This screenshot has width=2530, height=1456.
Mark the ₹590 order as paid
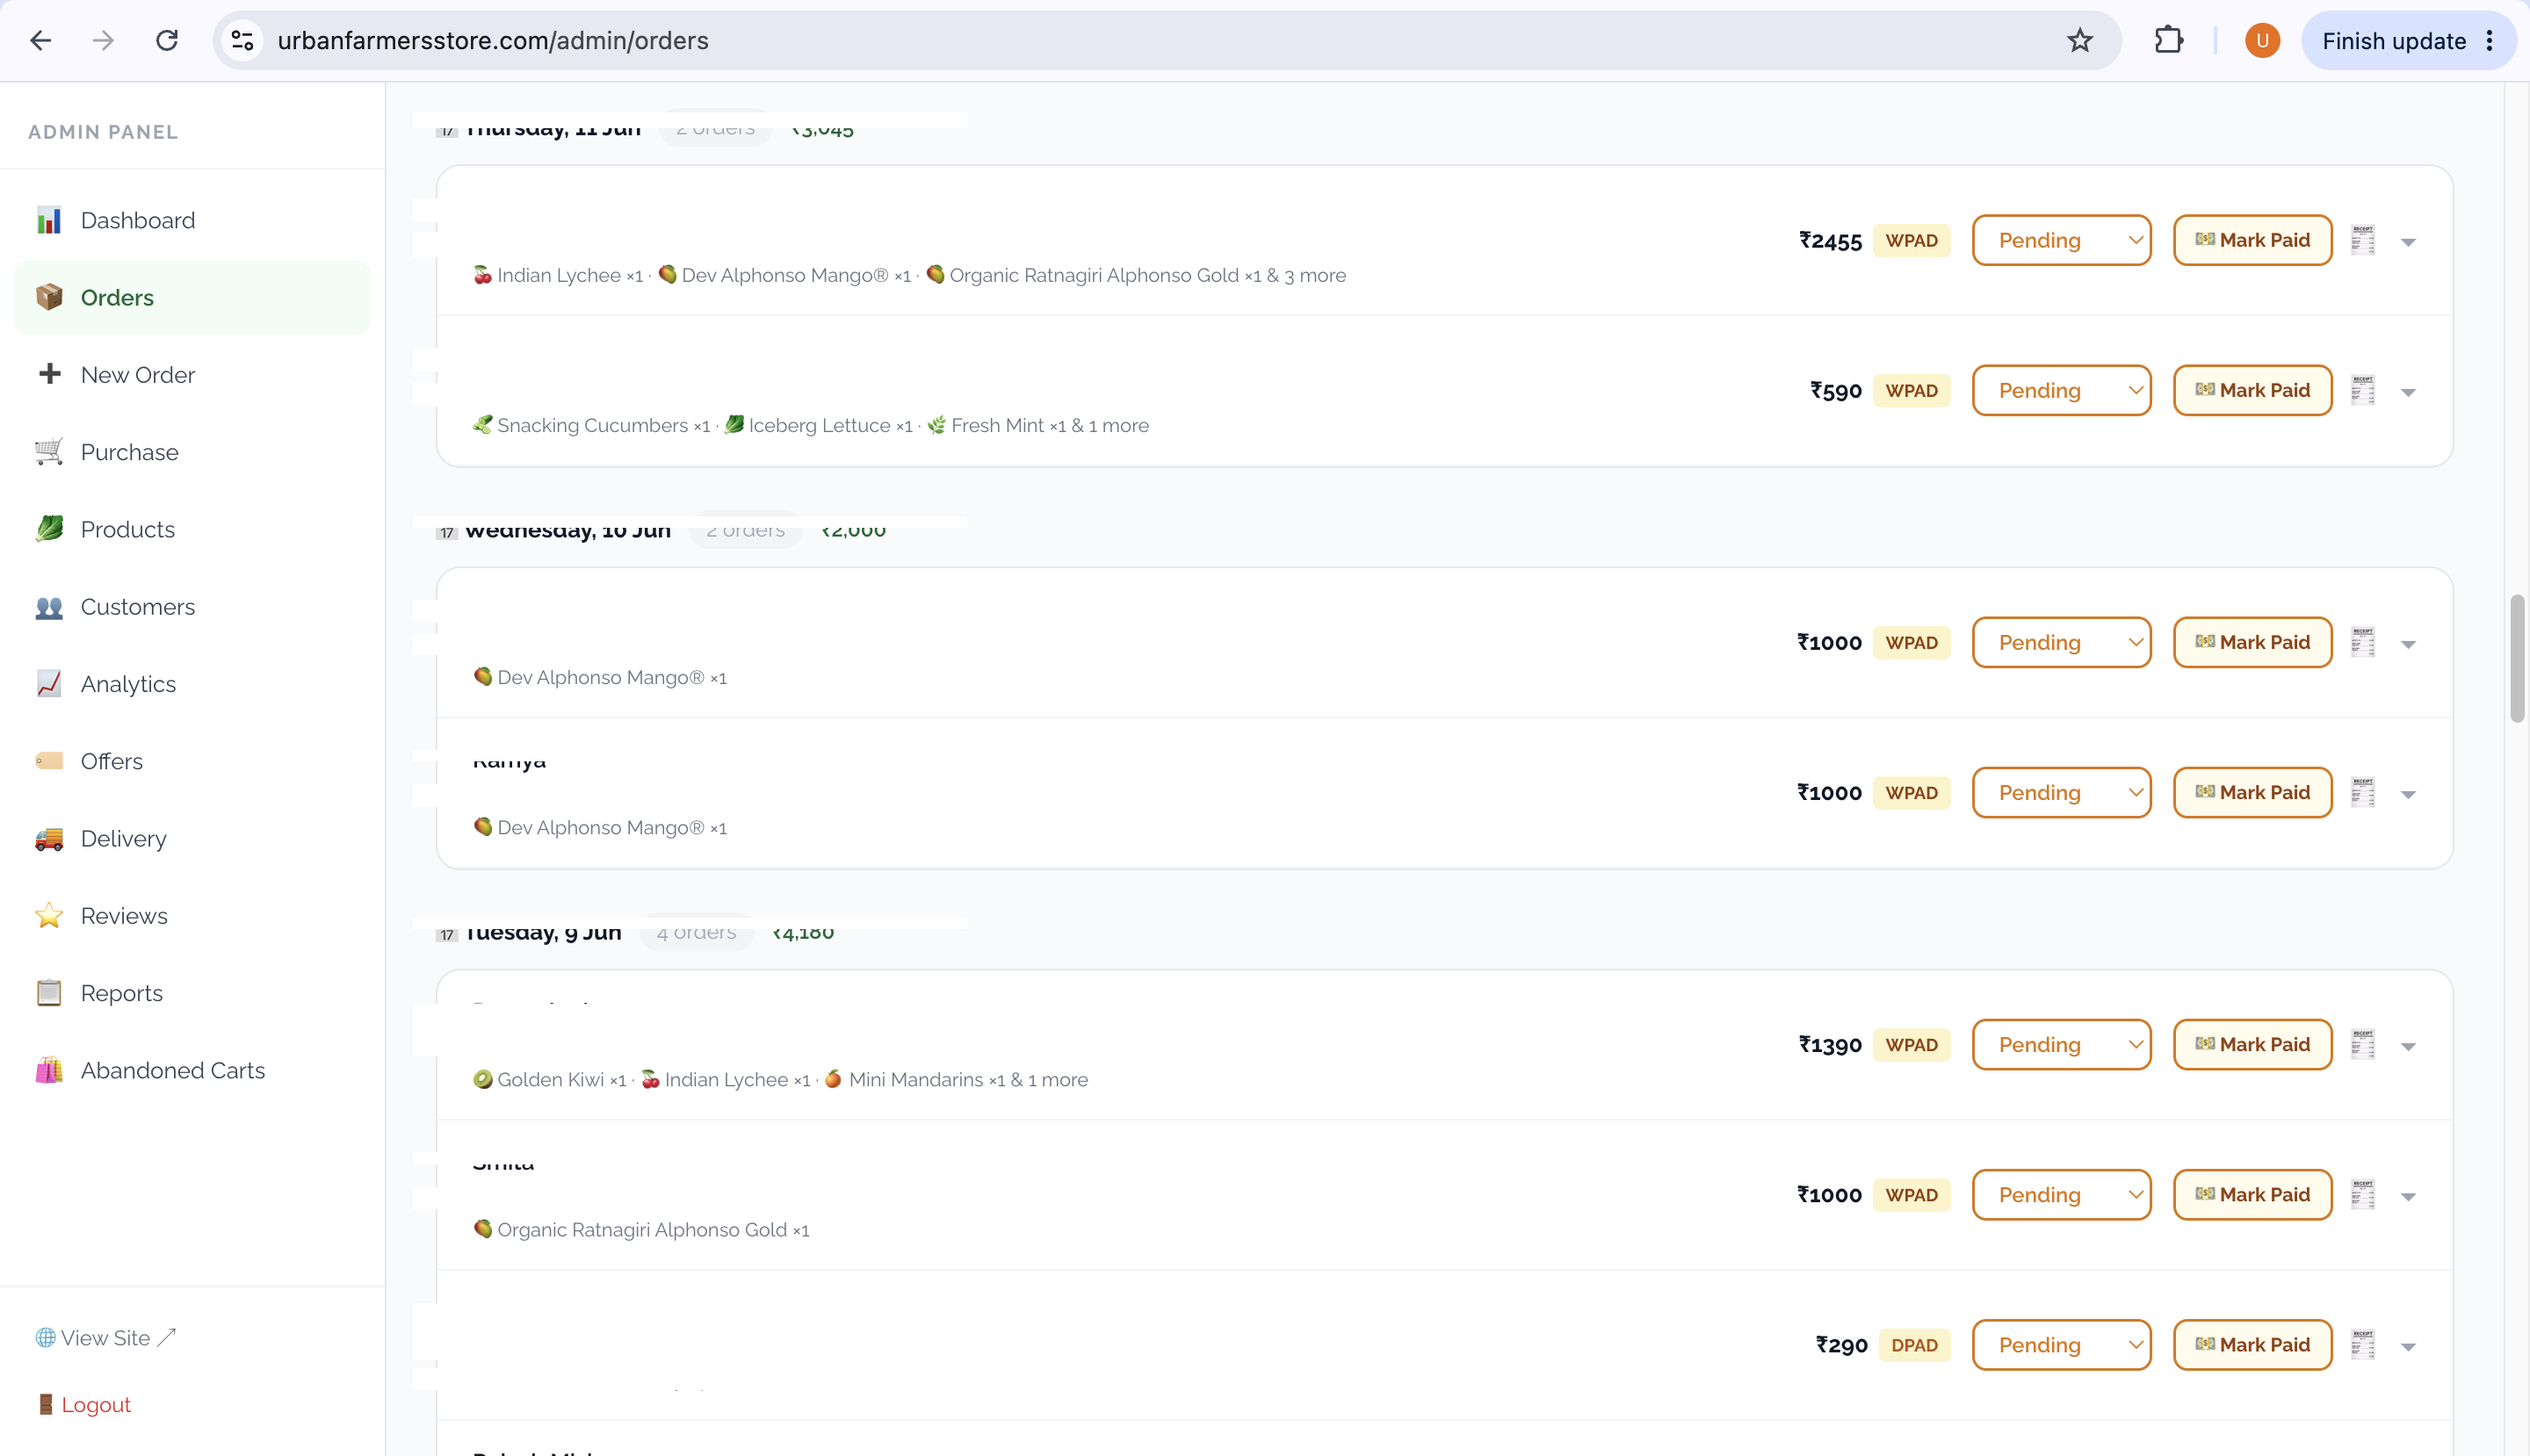[x=2253, y=390]
